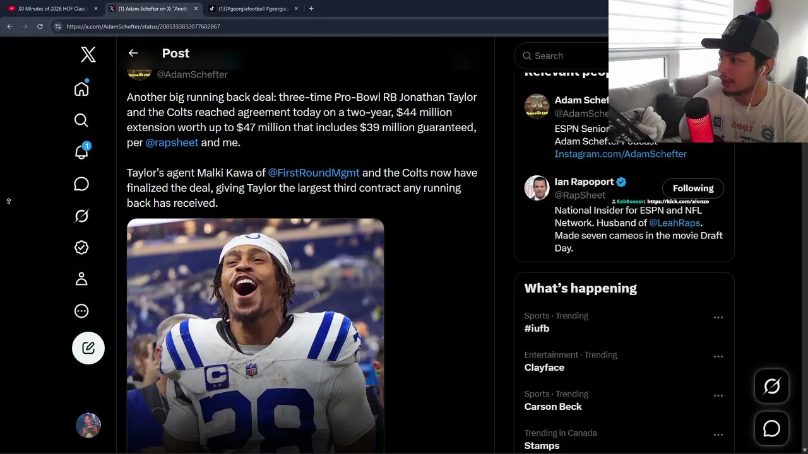Viewport: 808px width, 454px height.
Task: Open the @LeahRaps mention link
Action: pos(675,223)
